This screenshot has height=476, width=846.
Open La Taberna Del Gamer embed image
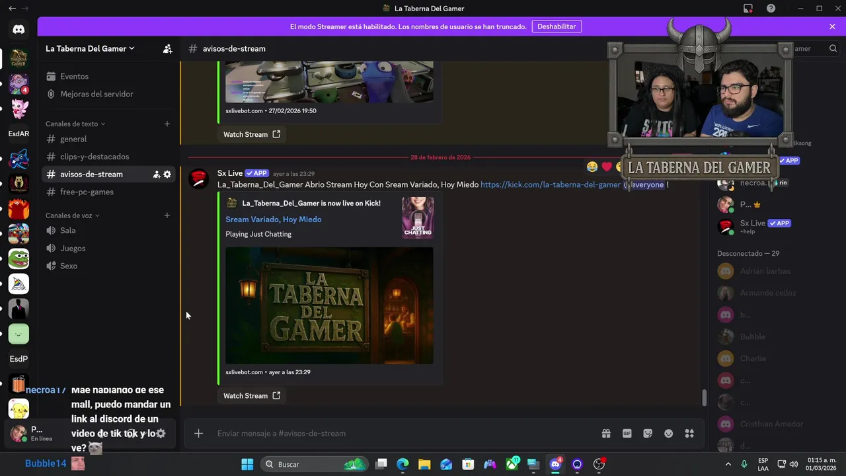coord(329,305)
